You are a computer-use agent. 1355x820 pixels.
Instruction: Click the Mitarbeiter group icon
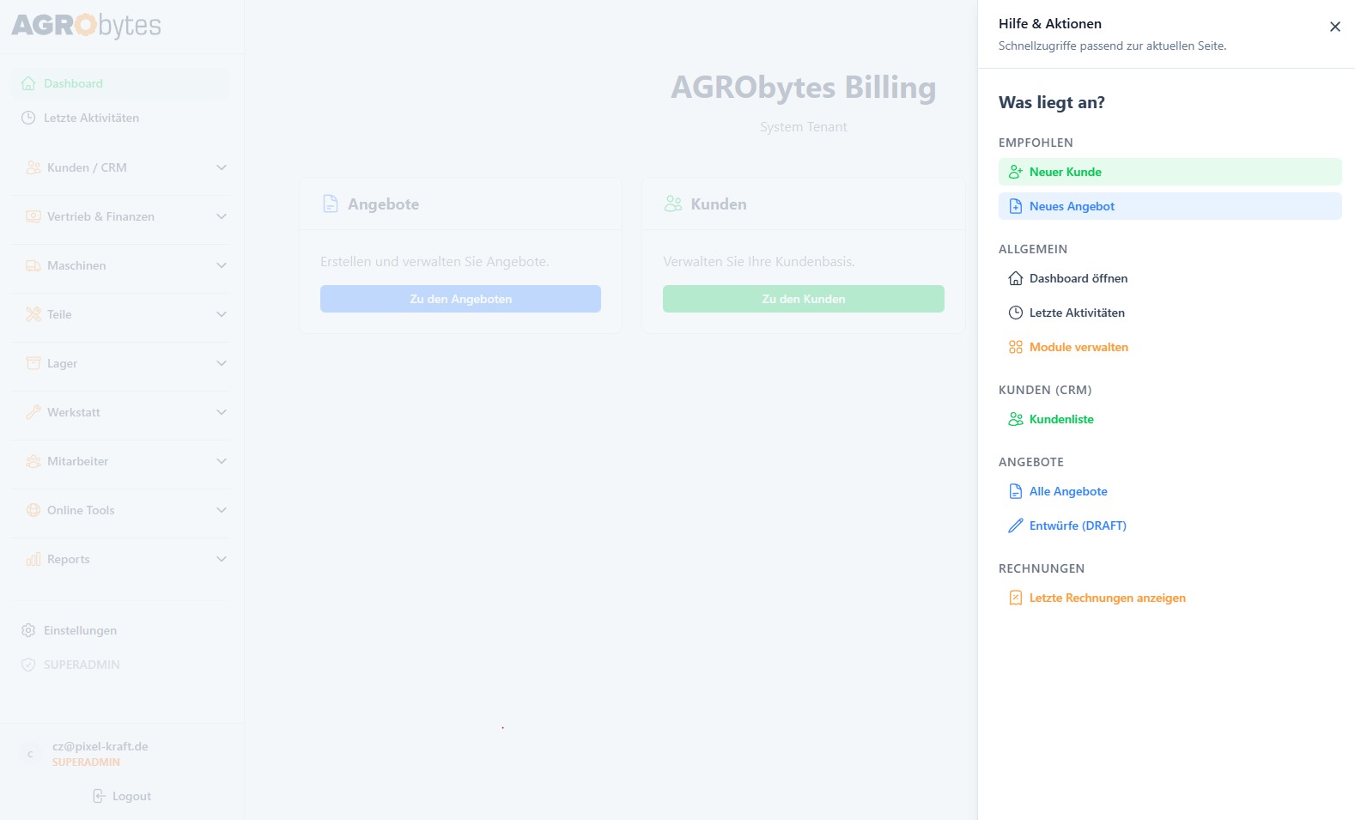tap(33, 461)
